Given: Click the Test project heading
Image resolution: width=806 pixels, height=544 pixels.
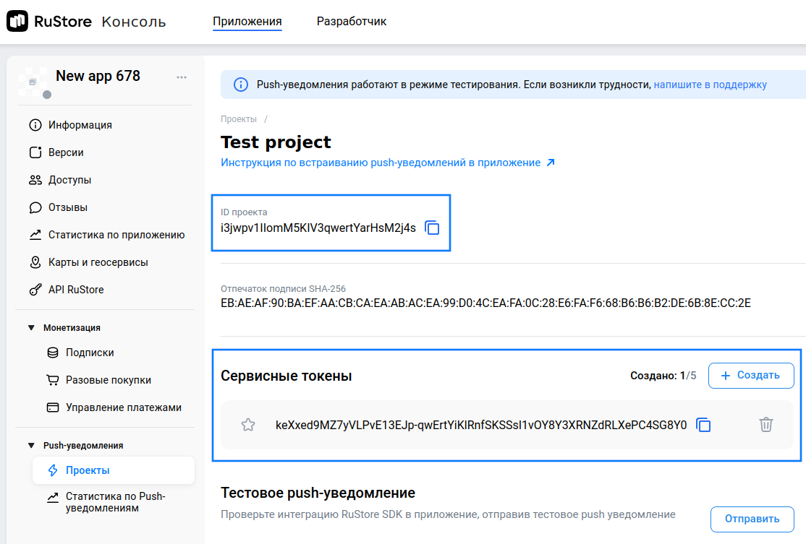Looking at the screenshot, I should (276, 142).
